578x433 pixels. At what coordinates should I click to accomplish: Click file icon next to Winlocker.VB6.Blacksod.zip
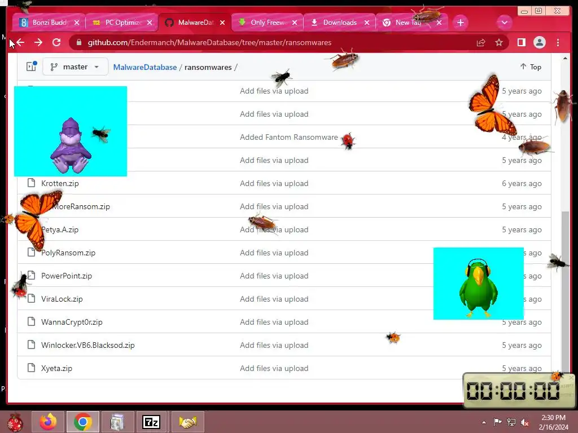coord(32,344)
